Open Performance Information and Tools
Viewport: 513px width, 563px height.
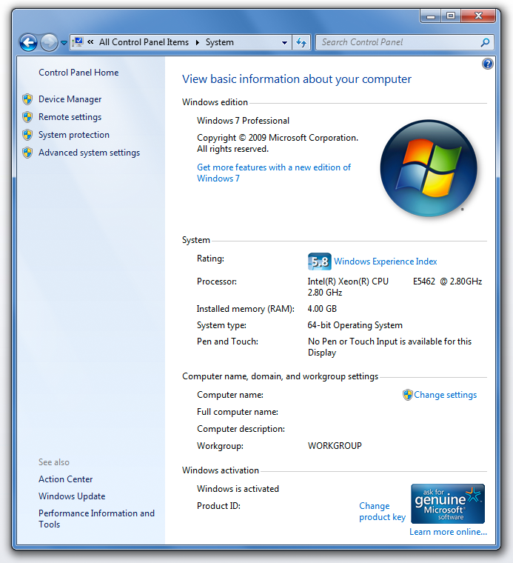[96, 519]
